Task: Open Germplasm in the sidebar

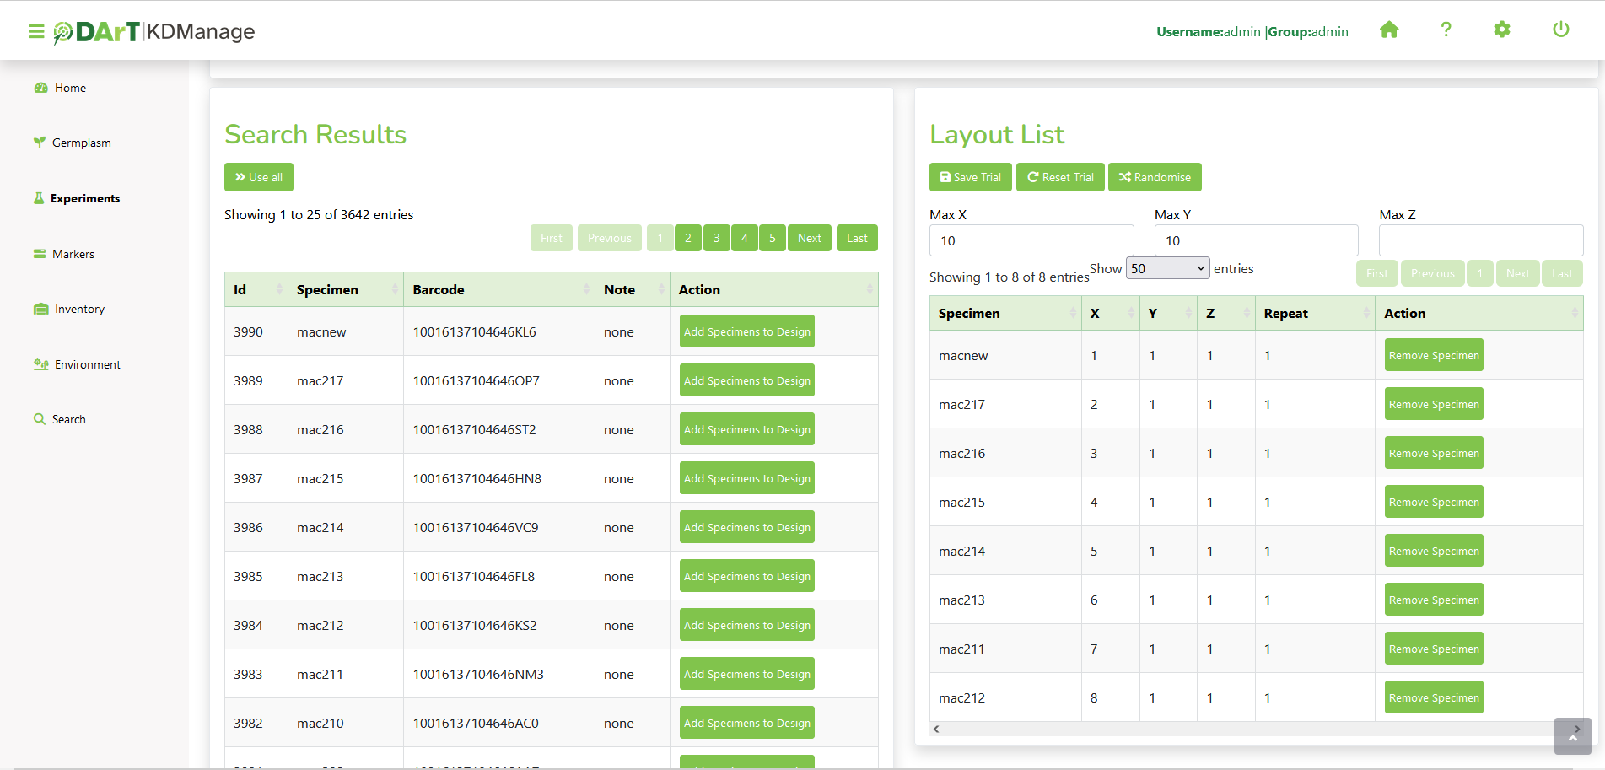Action: click(81, 143)
